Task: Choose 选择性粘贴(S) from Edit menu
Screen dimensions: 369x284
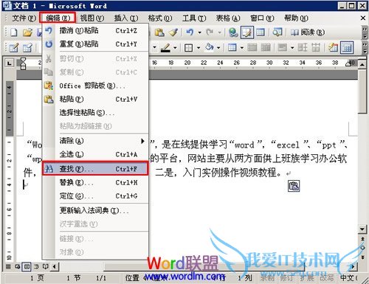Action: [x=95, y=113]
